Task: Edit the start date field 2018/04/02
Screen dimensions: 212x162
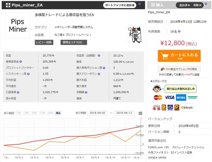Action: point(98,113)
